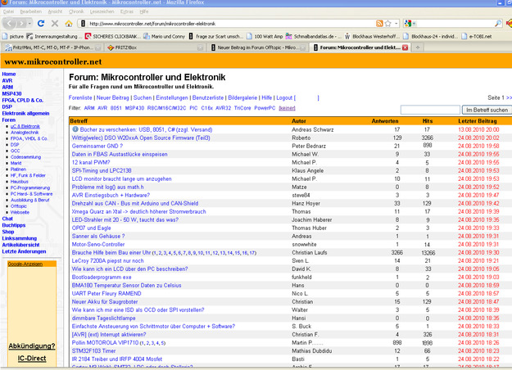Close the Mikrocontroller und Elektronik tab
Image resolution: width=512 pixels, height=370 pixels.
tap(406, 47)
